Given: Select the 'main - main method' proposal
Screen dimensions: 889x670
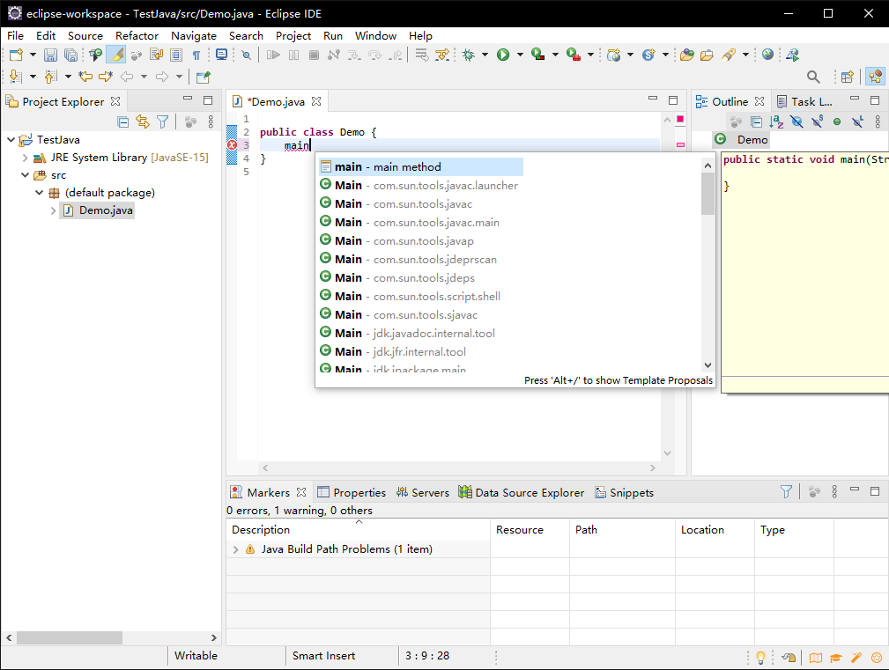Looking at the screenshot, I should 420,166.
